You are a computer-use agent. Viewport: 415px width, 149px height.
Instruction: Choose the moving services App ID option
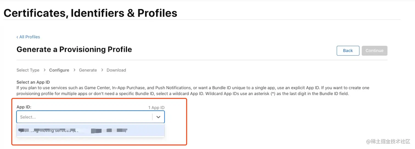point(90,131)
